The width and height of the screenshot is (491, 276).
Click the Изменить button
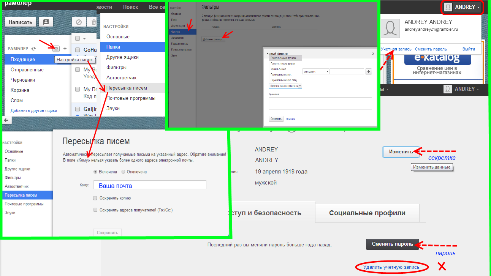click(x=401, y=151)
